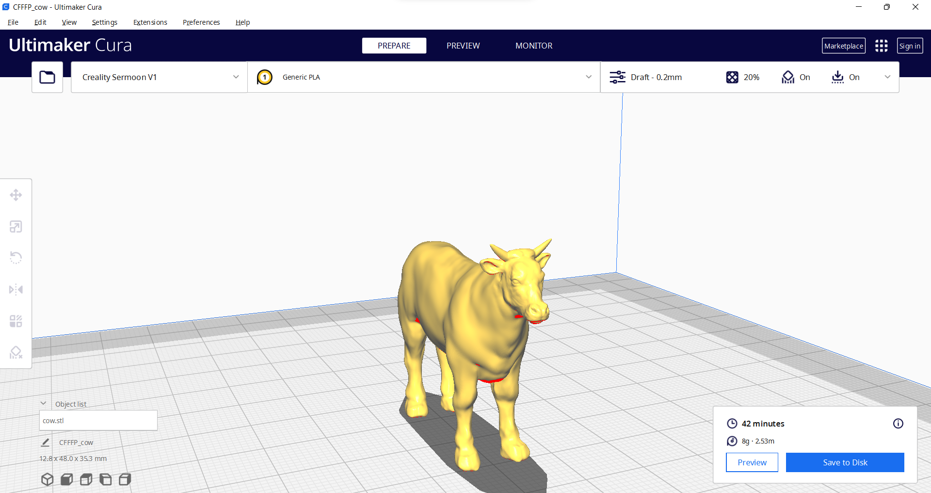Click the Sign in button
931x493 pixels.
tap(910, 45)
